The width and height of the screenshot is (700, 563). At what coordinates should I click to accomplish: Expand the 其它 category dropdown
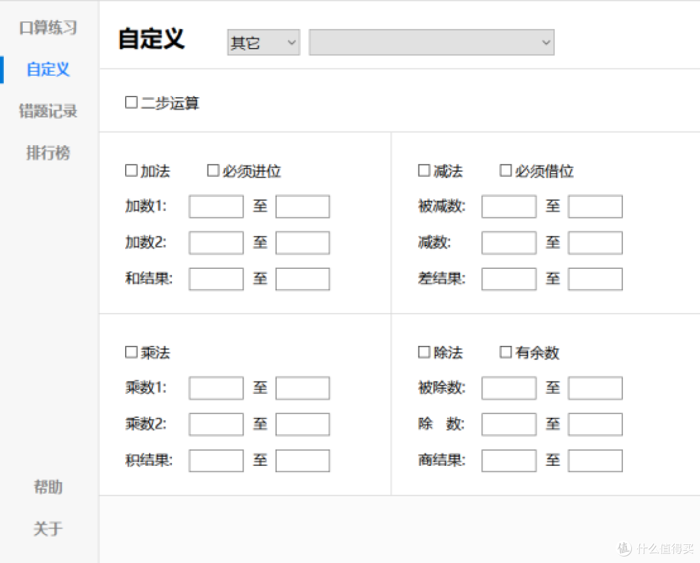[x=263, y=42]
